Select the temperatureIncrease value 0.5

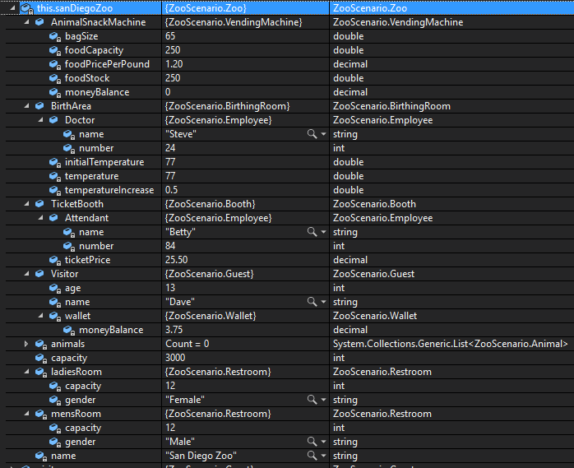pyautogui.click(x=171, y=190)
